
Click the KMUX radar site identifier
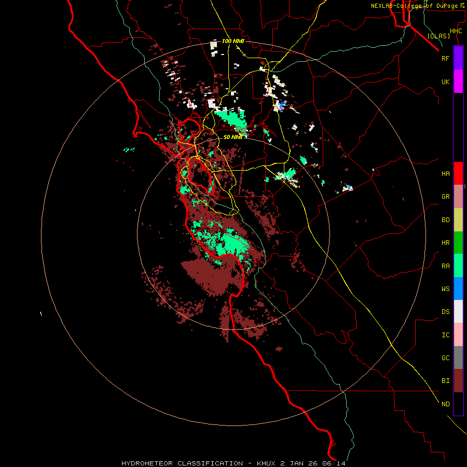click(x=267, y=463)
